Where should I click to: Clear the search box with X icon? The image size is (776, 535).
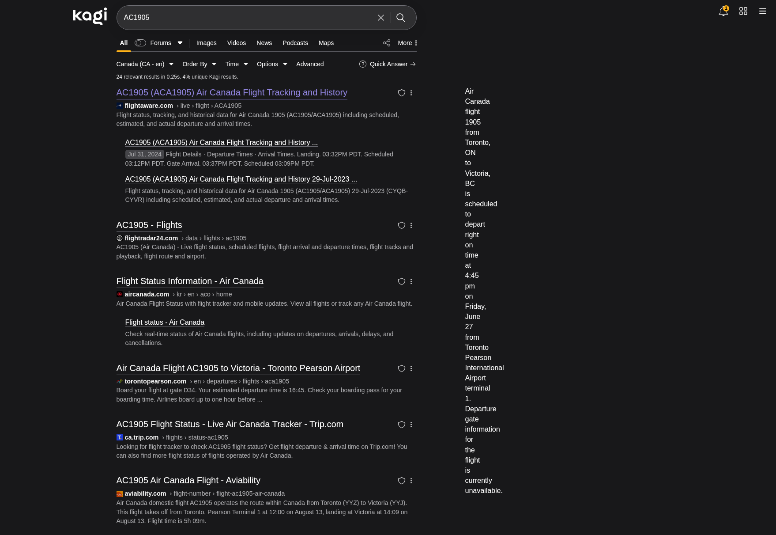click(x=380, y=18)
